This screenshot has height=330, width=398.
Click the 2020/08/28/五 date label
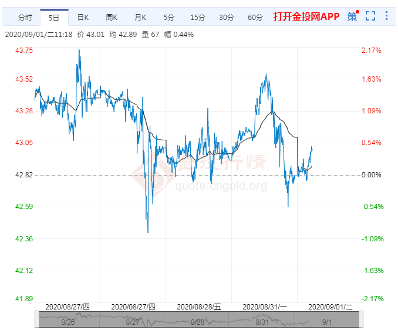(199, 307)
